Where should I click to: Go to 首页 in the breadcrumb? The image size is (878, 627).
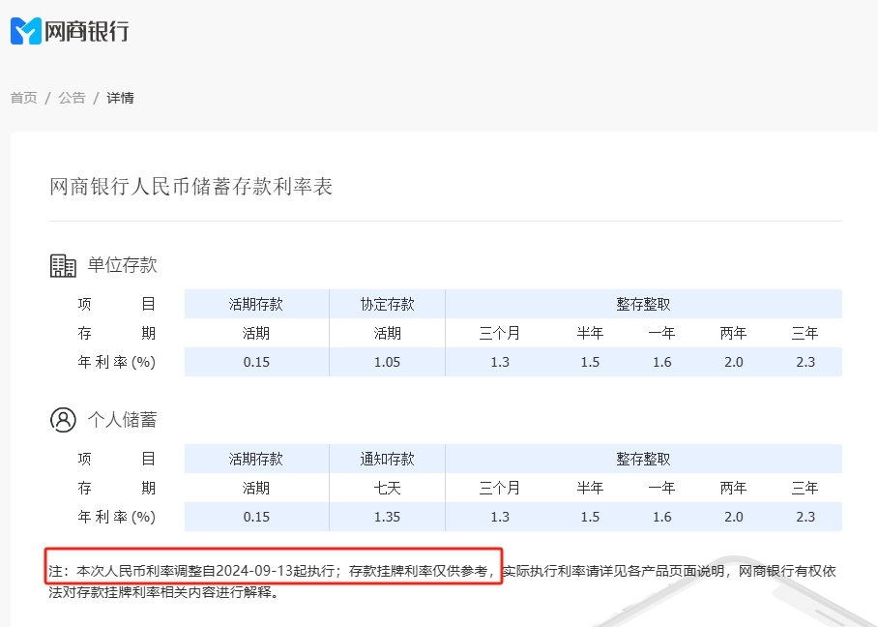point(23,98)
